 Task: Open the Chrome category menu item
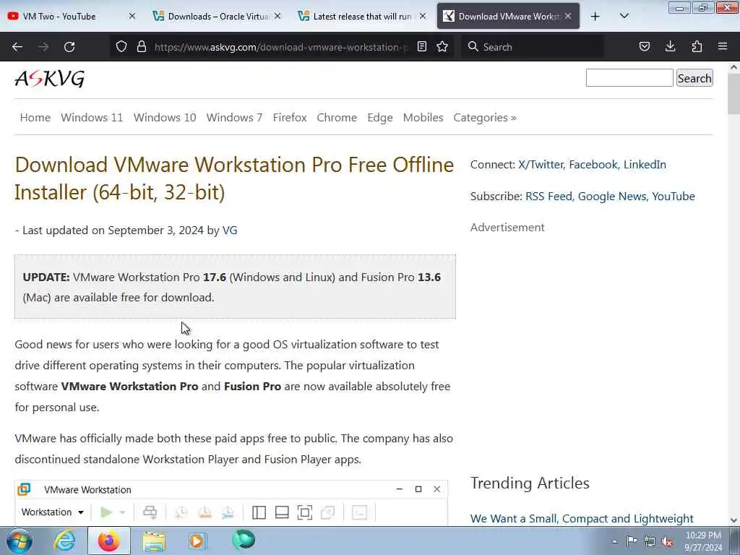point(337,118)
